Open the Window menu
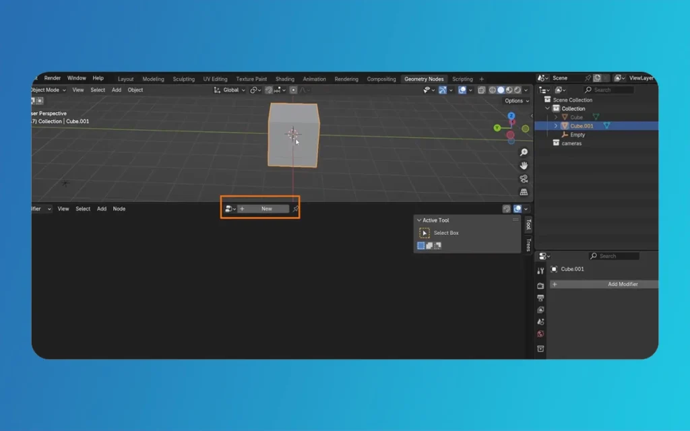Viewport: 690px width, 431px height. [77, 78]
